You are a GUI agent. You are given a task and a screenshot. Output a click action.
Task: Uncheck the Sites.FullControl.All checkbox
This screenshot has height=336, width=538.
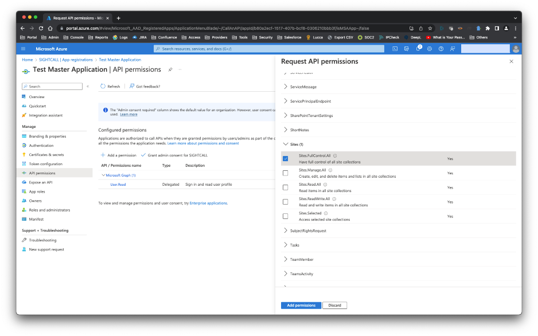286,159
